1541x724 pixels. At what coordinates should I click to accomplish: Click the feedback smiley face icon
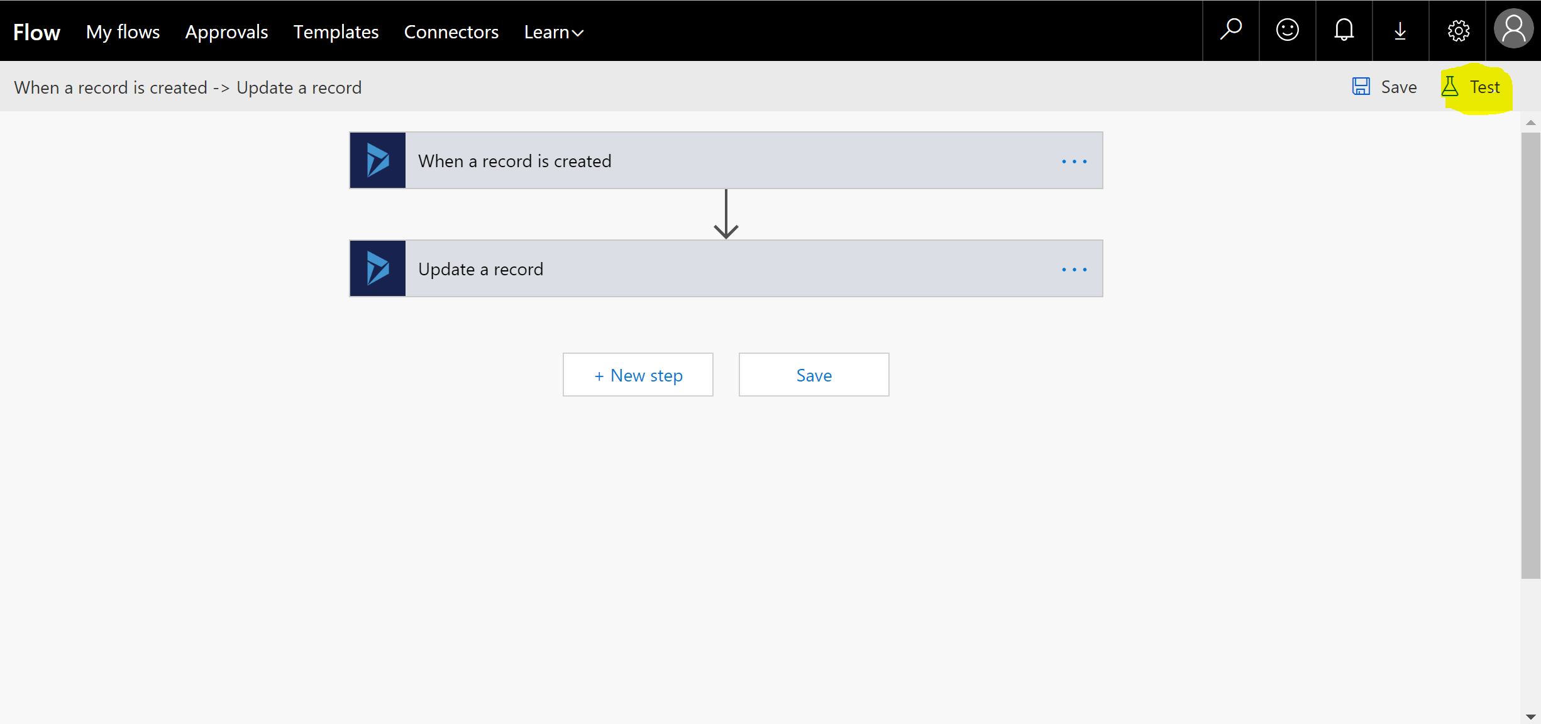click(x=1287, y=30)
